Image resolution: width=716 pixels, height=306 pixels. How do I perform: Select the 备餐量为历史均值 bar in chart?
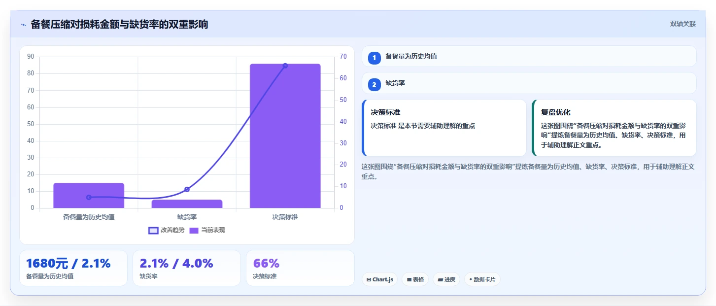(x=89, y=196)
